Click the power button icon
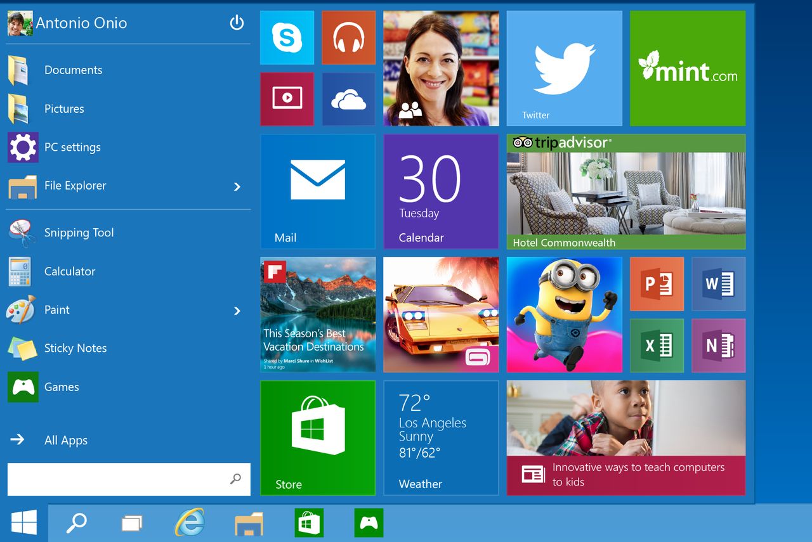The image size is (812, 542). click(237, 23)
